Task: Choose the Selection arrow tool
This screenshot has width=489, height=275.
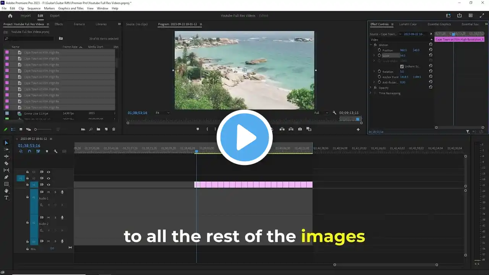Action: [x=6, y=142]
